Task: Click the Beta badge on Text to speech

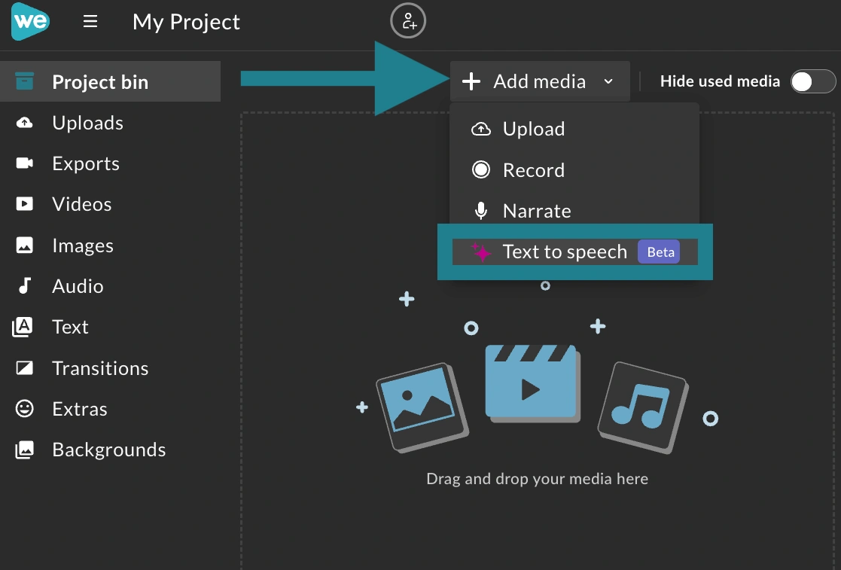Action: (x=659, y=252)
